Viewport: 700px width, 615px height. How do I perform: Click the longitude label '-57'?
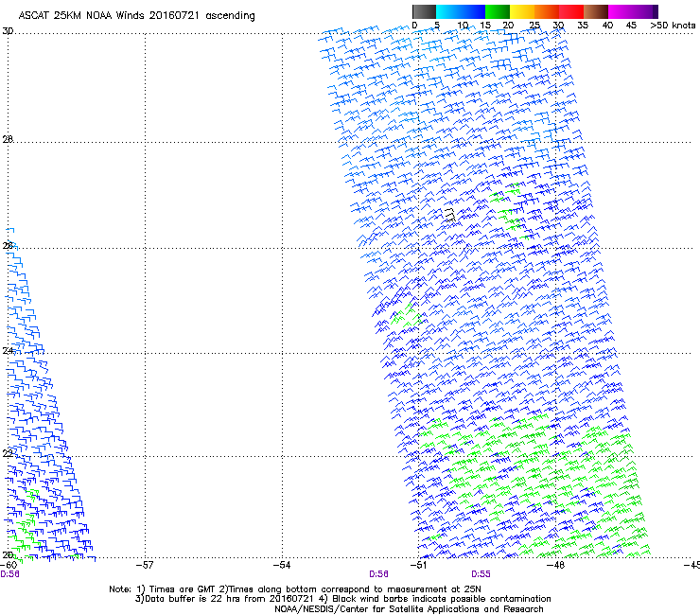145,565
